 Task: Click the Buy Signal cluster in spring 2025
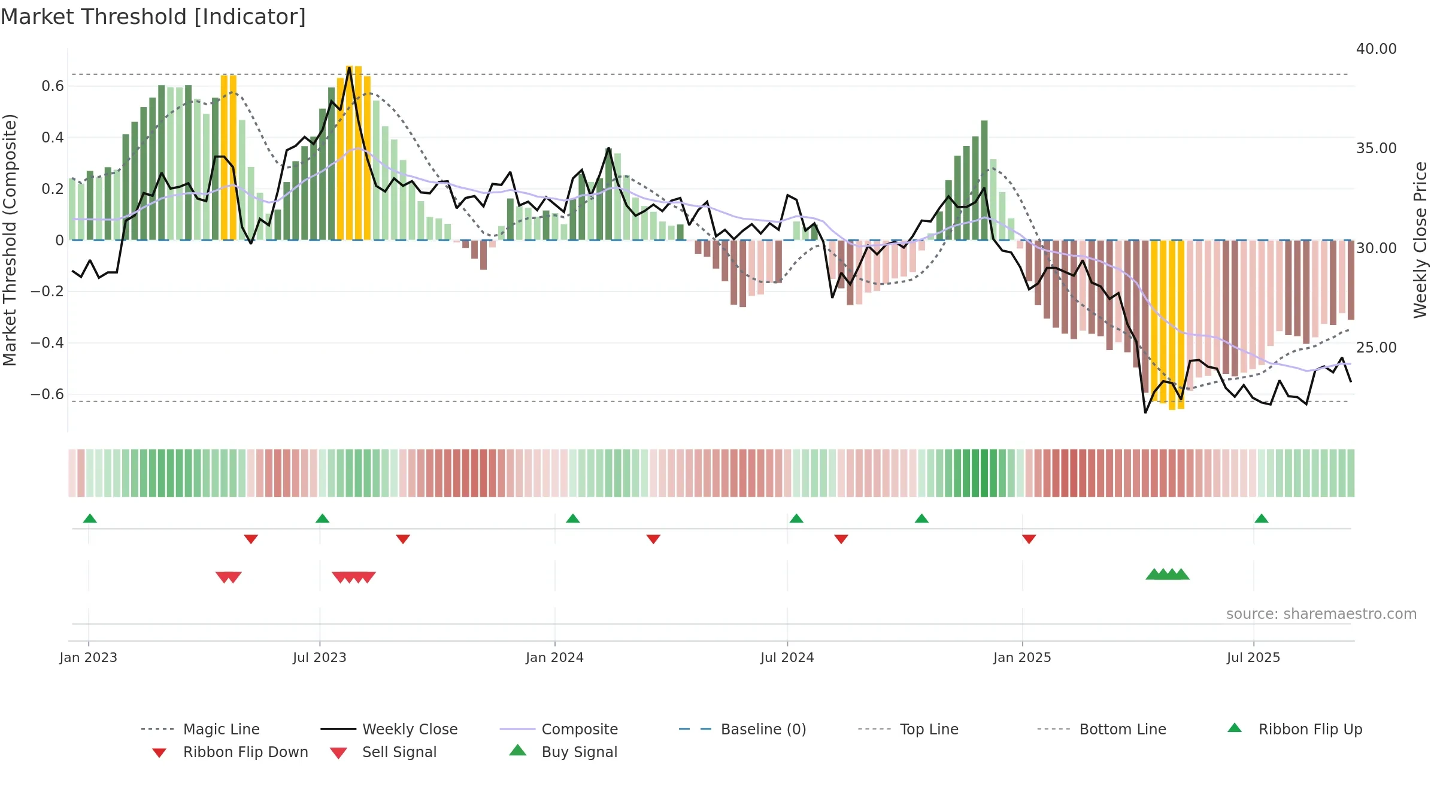1168,574
